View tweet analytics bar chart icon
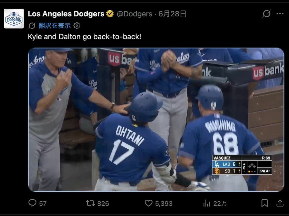Screen dimensions: 289x216 207,203
